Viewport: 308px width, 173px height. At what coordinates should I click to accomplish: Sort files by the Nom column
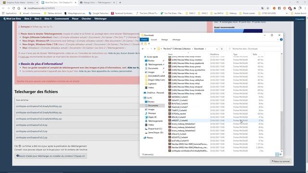pos(170,54)
